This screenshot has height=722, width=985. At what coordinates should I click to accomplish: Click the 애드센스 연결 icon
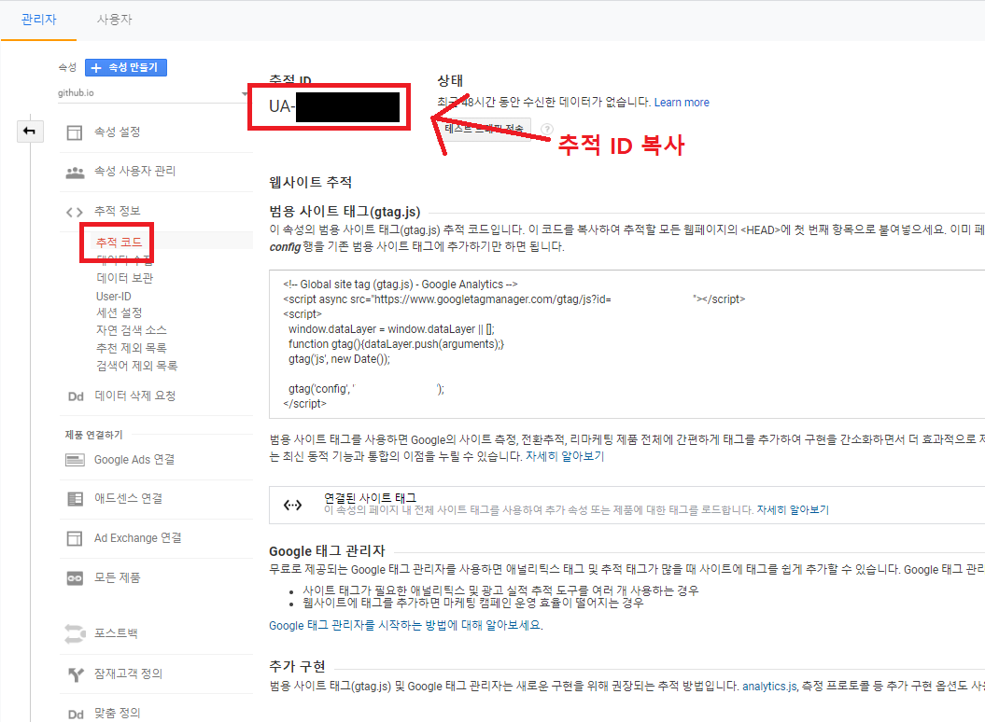[75, 499]
